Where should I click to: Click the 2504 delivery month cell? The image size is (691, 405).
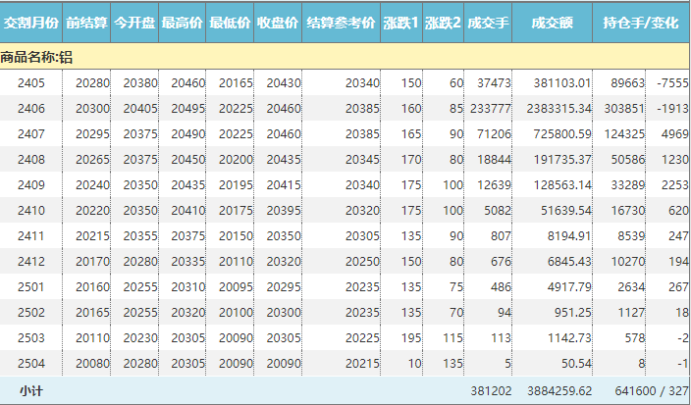coord(31,364)
